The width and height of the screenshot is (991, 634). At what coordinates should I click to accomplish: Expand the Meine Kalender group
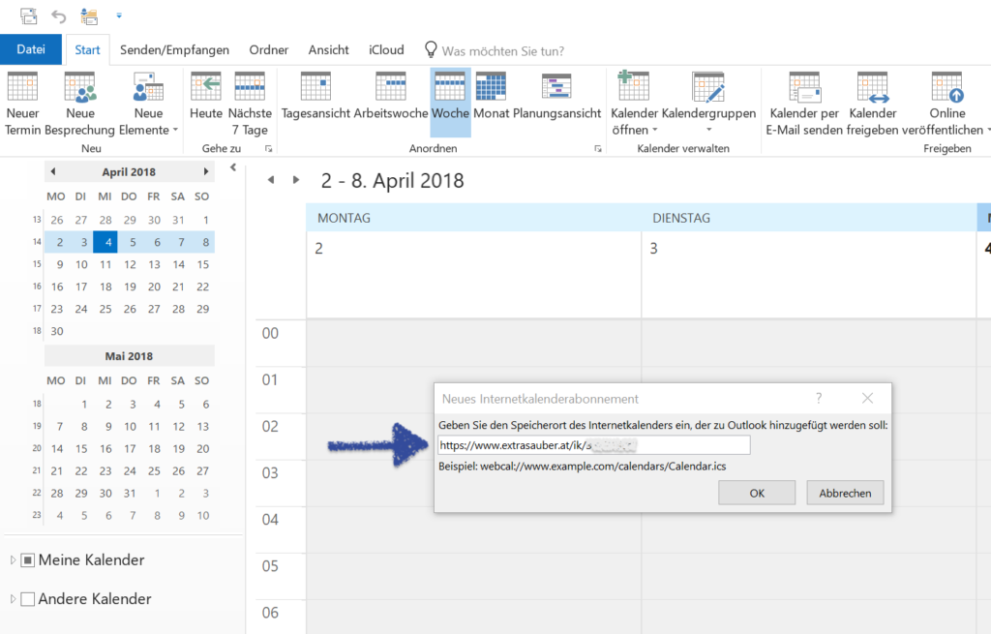[x=13, y=560]
